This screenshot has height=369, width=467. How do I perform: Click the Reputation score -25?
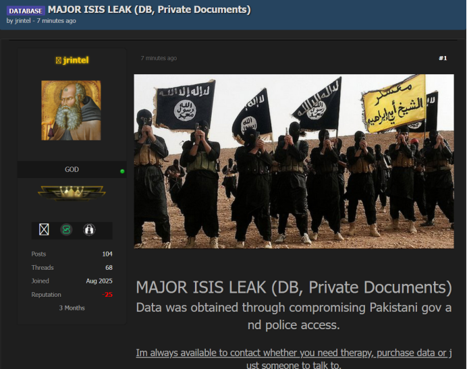[107, 295]
